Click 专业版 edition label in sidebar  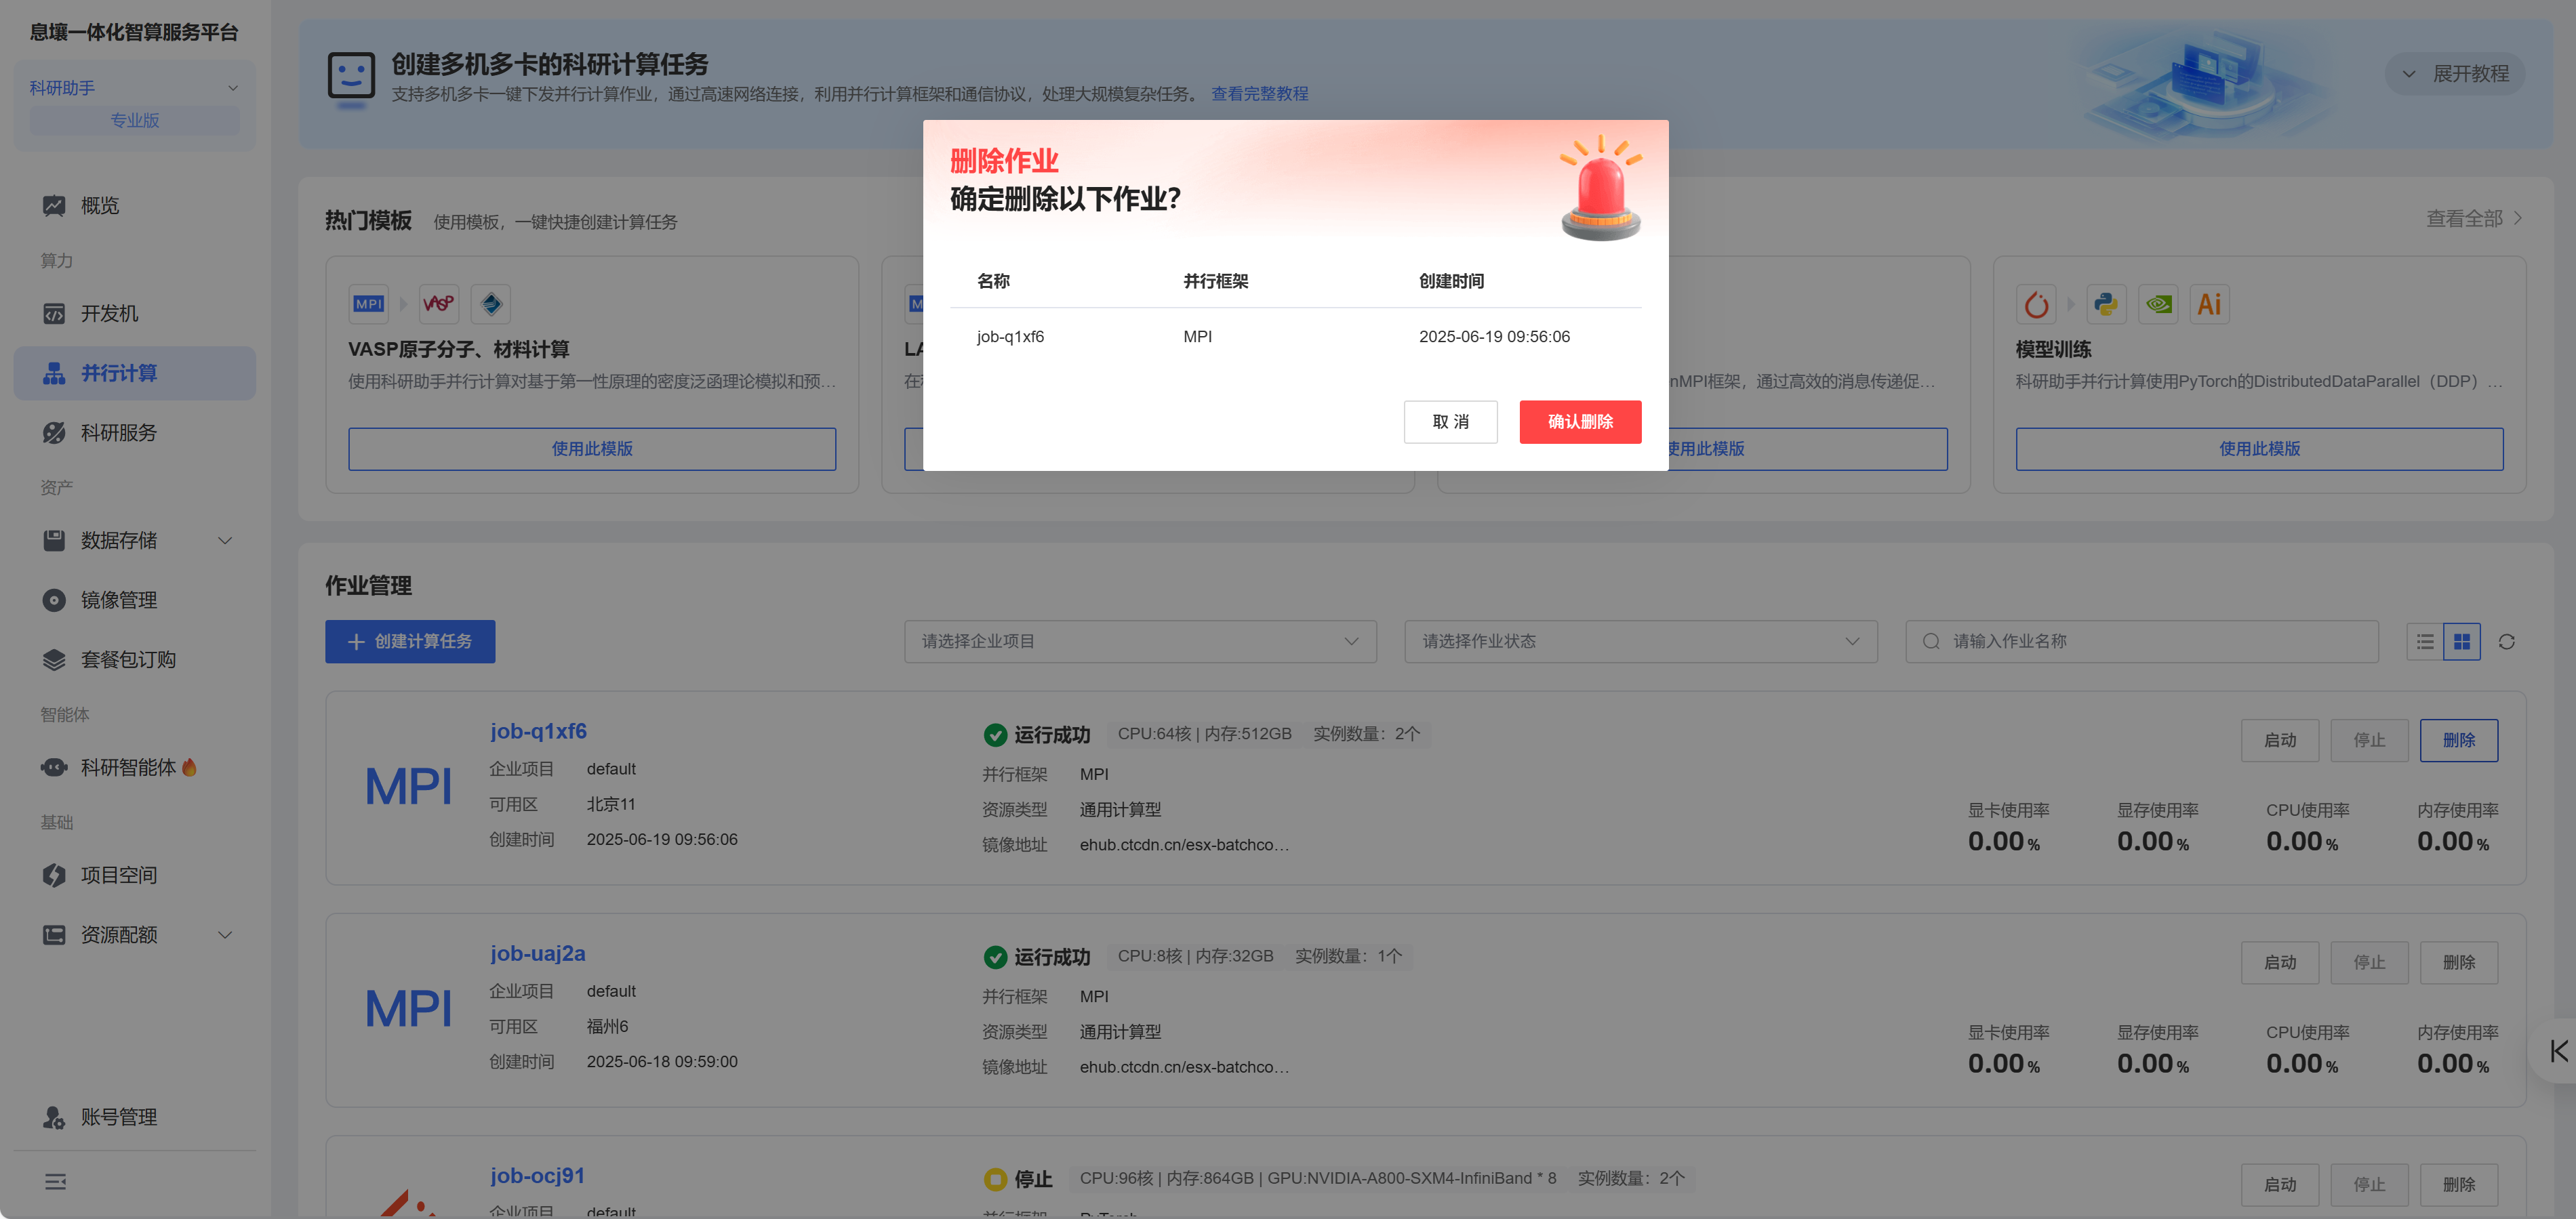coord(134,120)
